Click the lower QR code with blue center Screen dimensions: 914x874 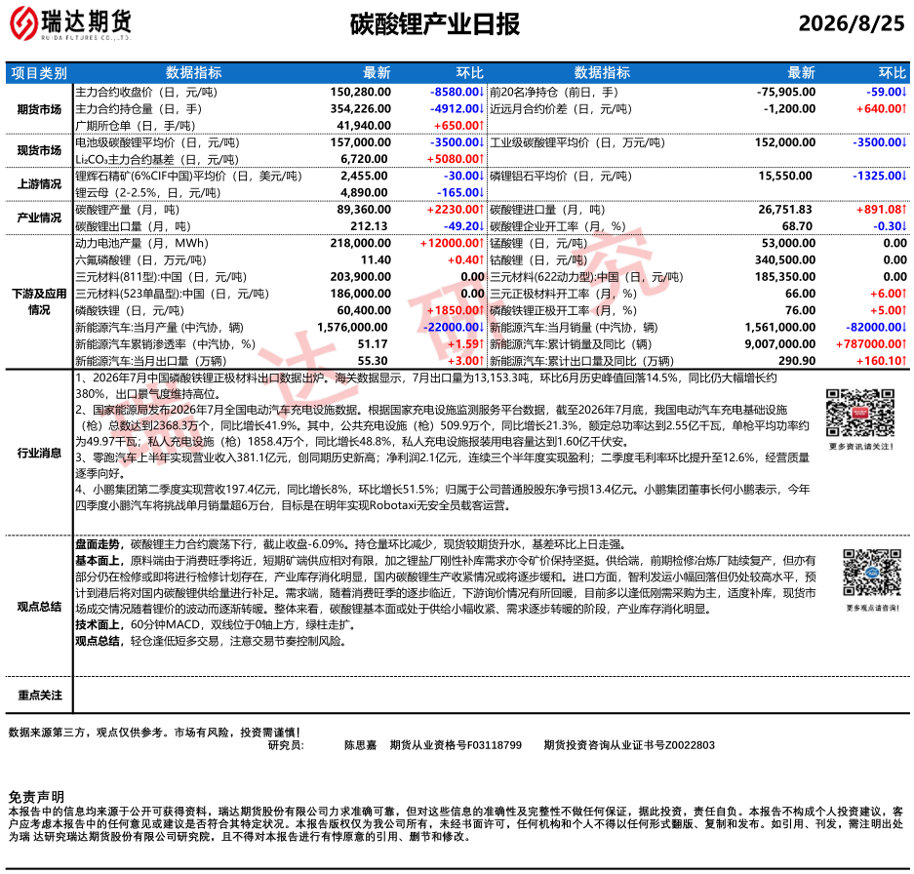pos(872,572)
